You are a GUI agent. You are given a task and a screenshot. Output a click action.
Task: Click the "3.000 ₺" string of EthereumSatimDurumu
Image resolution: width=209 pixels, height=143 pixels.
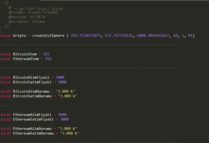[x=70, y=133]
